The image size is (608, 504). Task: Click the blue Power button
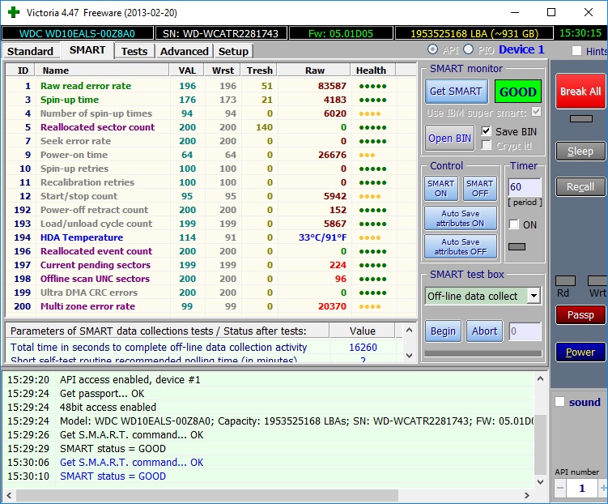[580, 352]
